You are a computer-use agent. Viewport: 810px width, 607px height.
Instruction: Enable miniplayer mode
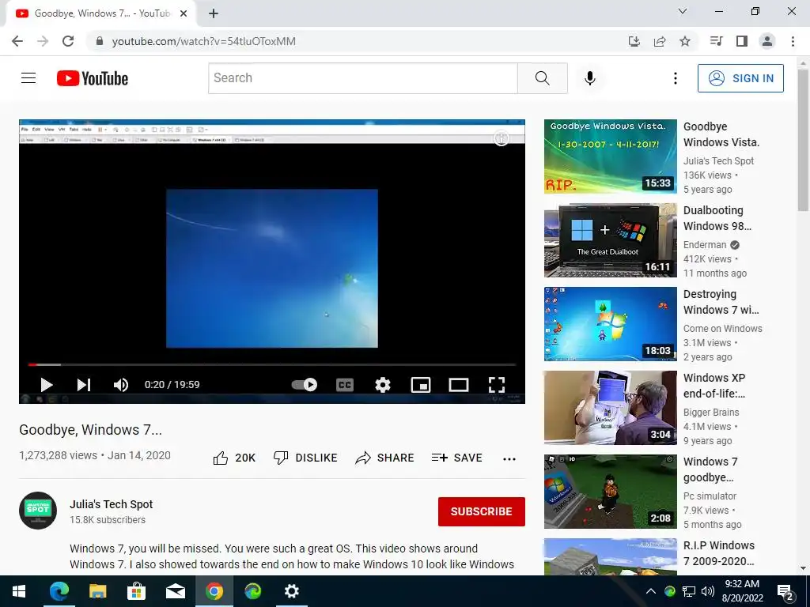[421, 385]
